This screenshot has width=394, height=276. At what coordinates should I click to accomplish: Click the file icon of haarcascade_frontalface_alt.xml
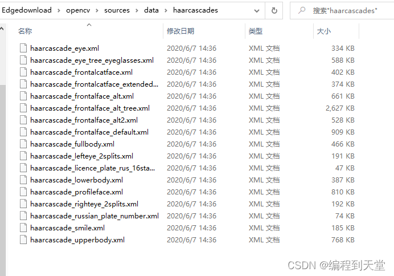pos(23,96)
